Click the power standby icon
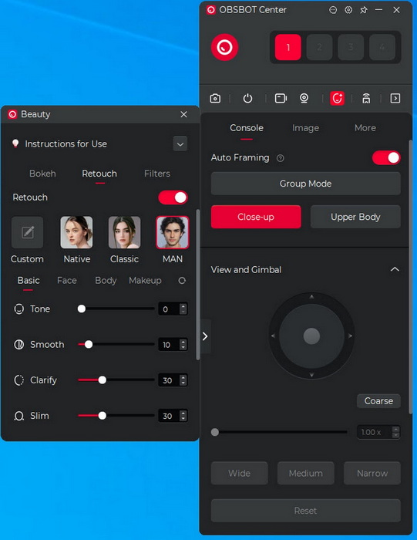417x540 pixels. (x=247, y=99)
